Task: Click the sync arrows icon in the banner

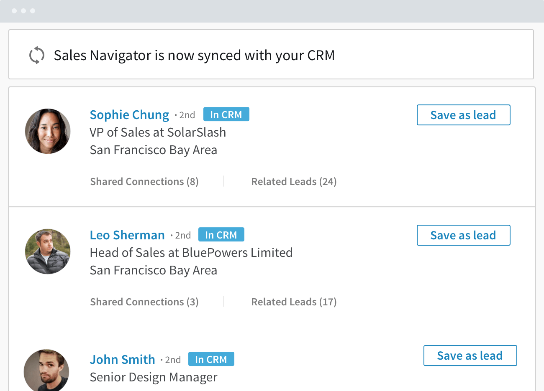Action: [x=37, y=55]
